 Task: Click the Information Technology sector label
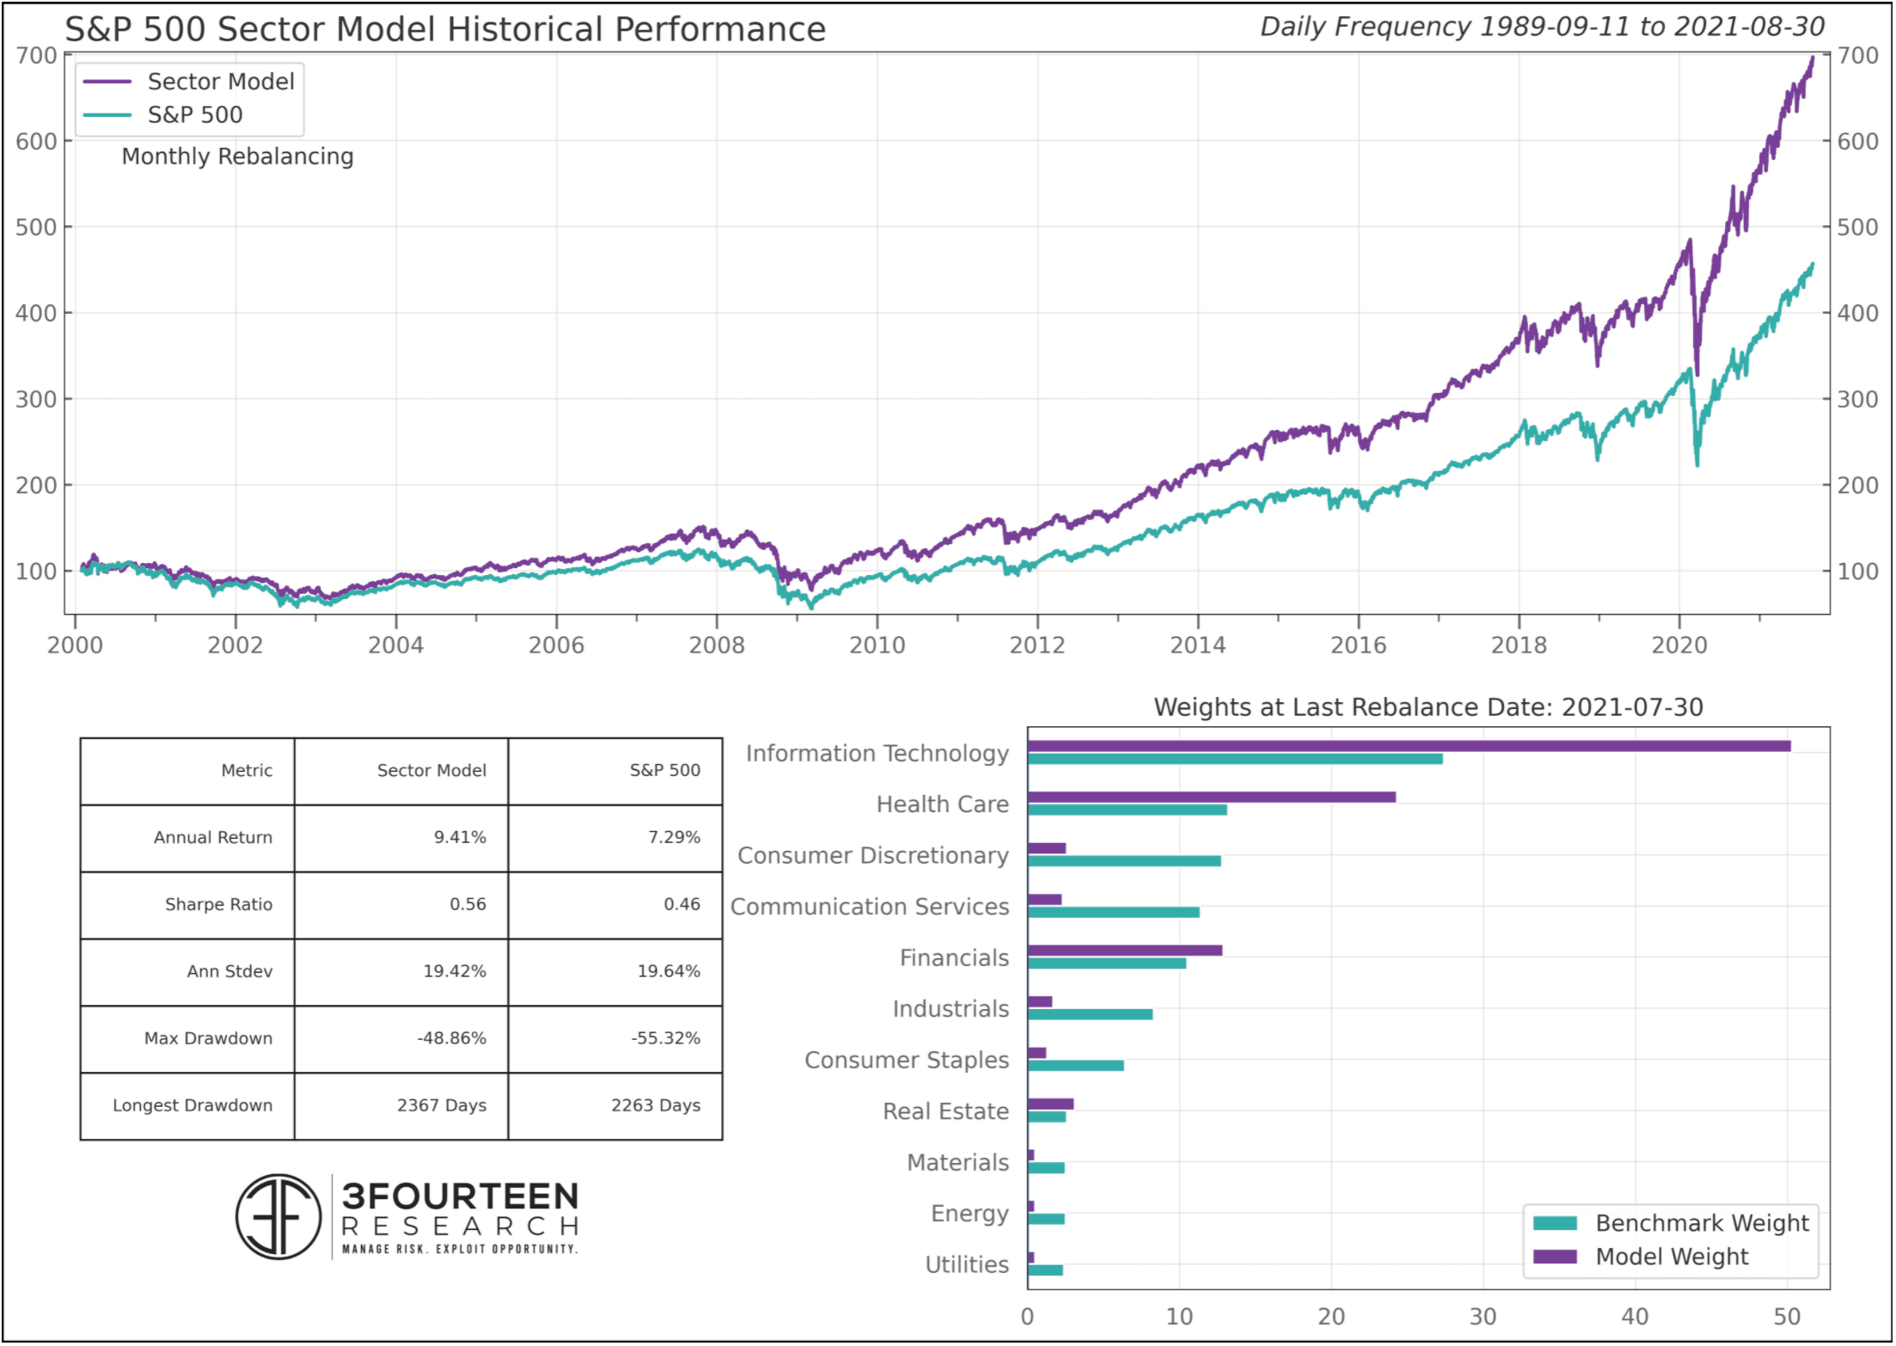(878, 754)
